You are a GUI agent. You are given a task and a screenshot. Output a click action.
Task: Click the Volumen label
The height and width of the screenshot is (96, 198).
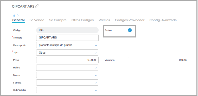click(110, 60)
